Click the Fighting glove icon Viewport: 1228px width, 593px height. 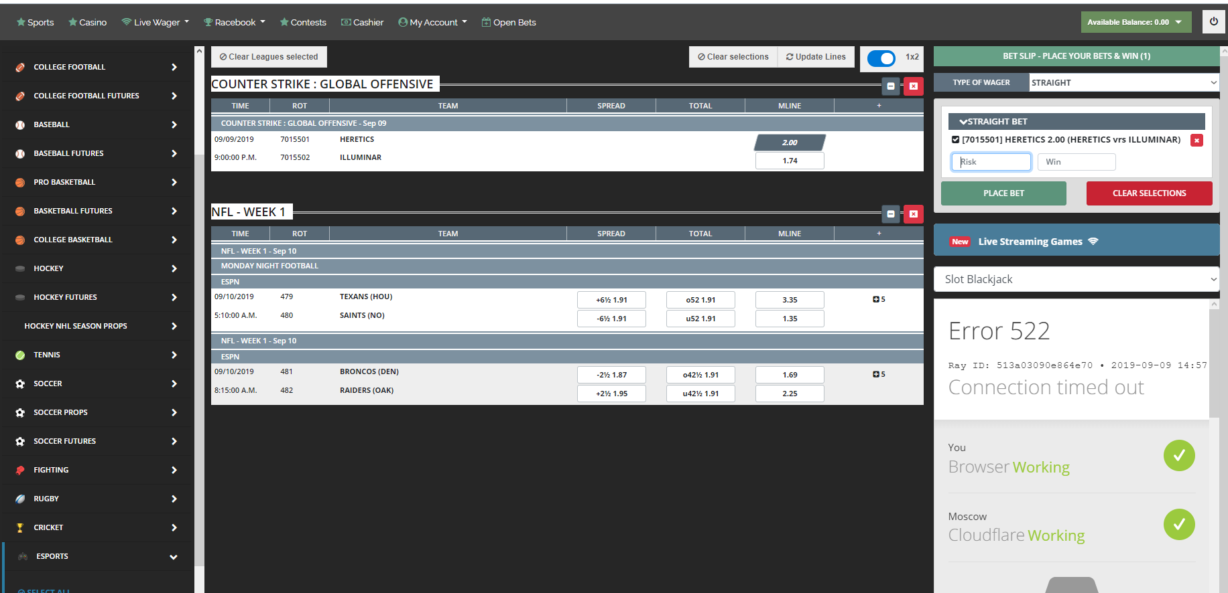pyautogui.click(x=20, y=470)
